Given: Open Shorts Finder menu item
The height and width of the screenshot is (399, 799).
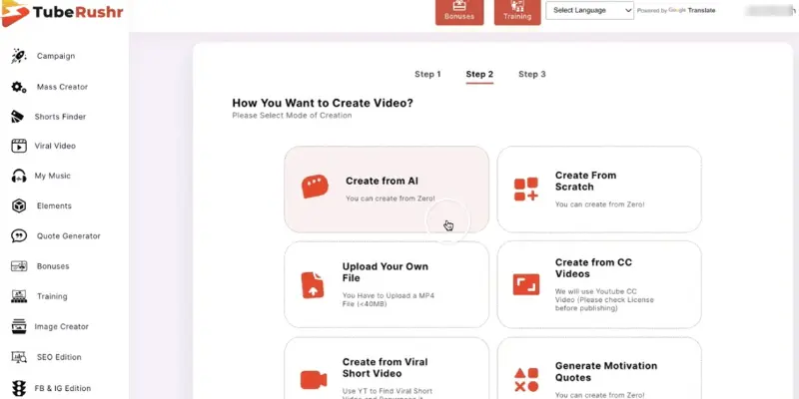Looking at the screenshot, I should pos(60,117).
